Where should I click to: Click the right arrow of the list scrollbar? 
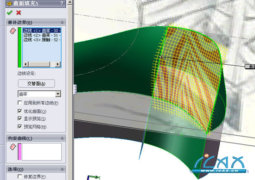point(57,64)
